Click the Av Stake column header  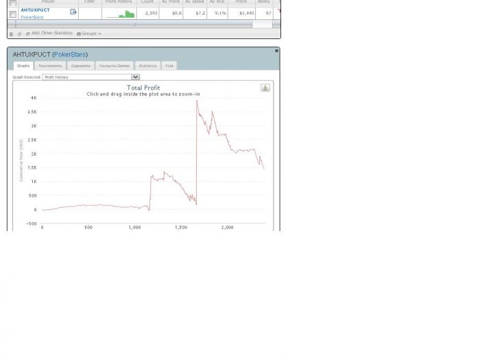pos(194,2)
